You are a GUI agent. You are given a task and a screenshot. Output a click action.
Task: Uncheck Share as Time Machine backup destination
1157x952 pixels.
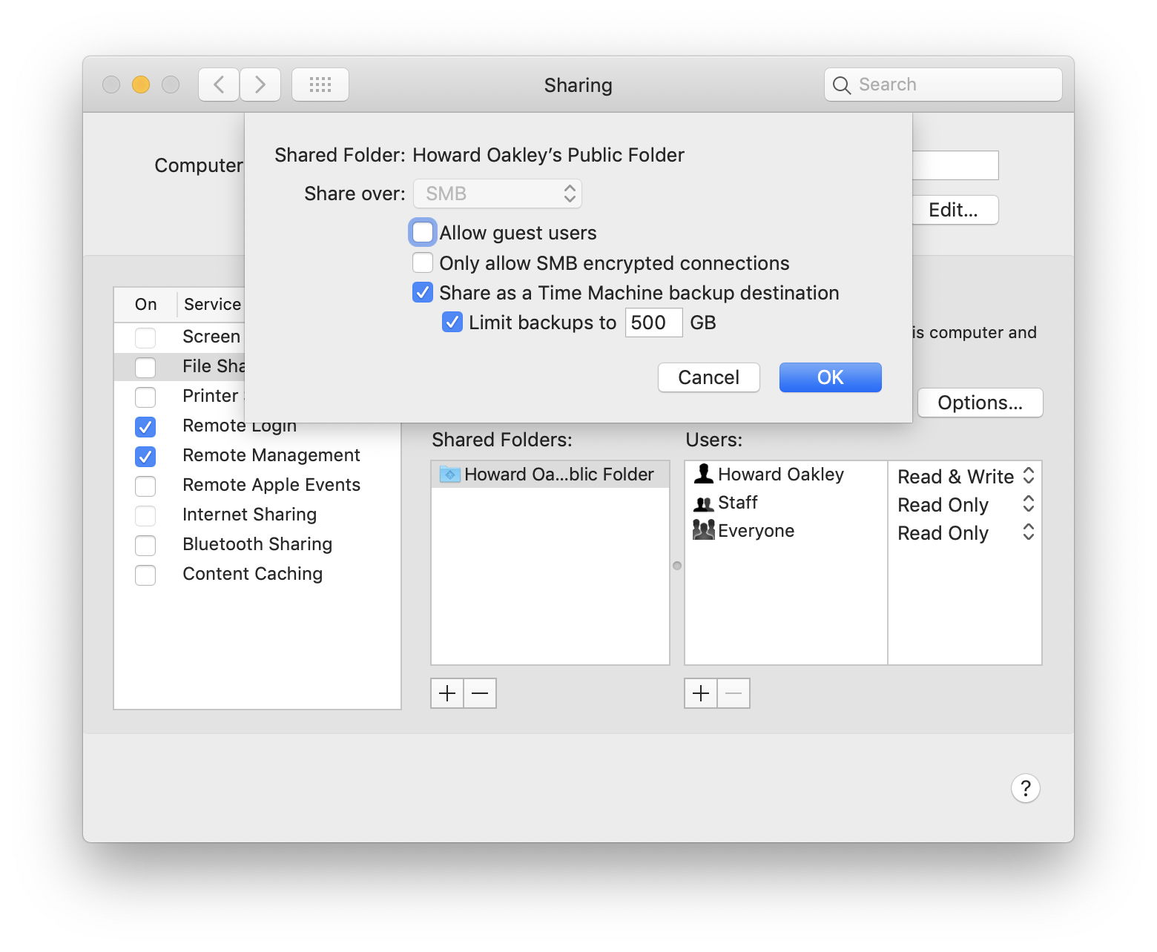(423, 293)
